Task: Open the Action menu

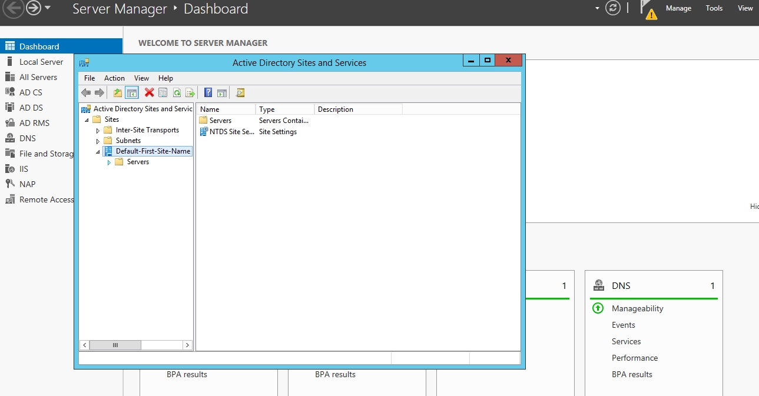Action: tap(114, 78)
